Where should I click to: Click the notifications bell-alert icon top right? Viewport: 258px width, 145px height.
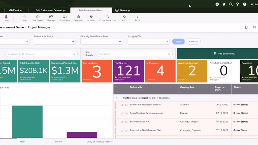245,4
